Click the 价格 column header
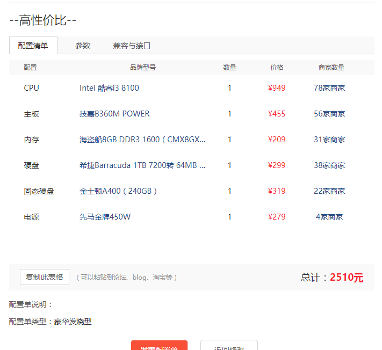382x350 pixels. tap(277, 68)
